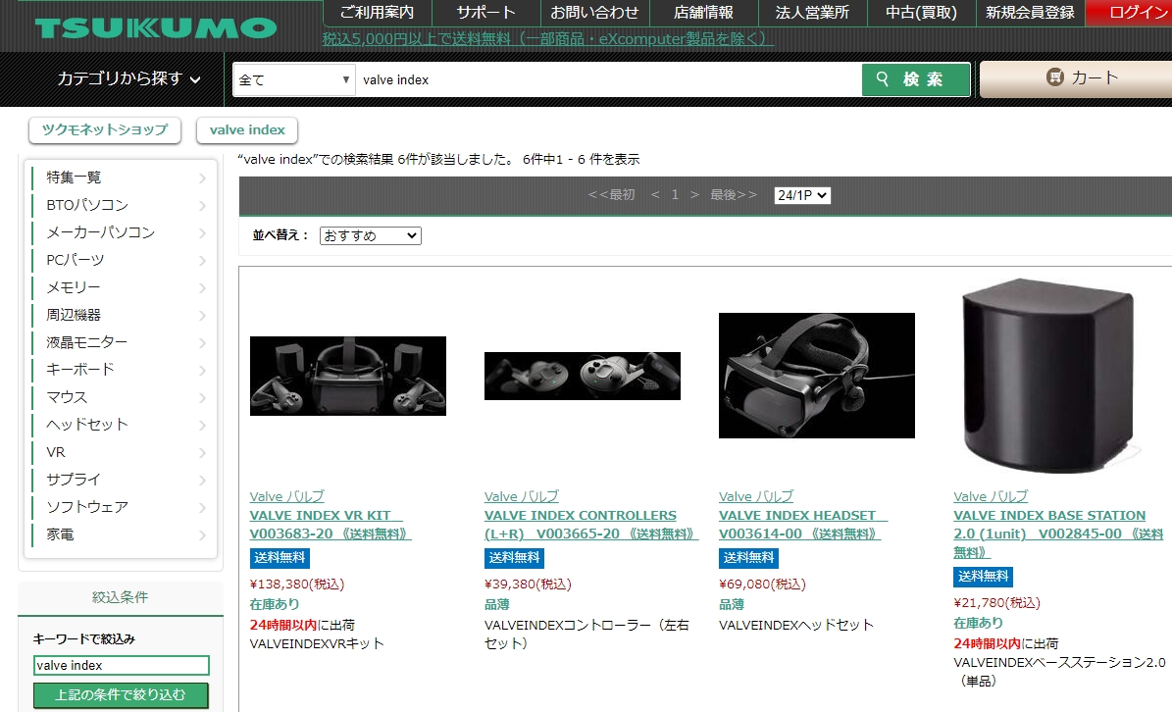Open the VALVE INDEX HEADSET product link
The height and width of the screenshot is (712, 1172).
pyautogui.click(x=803, y=525)
